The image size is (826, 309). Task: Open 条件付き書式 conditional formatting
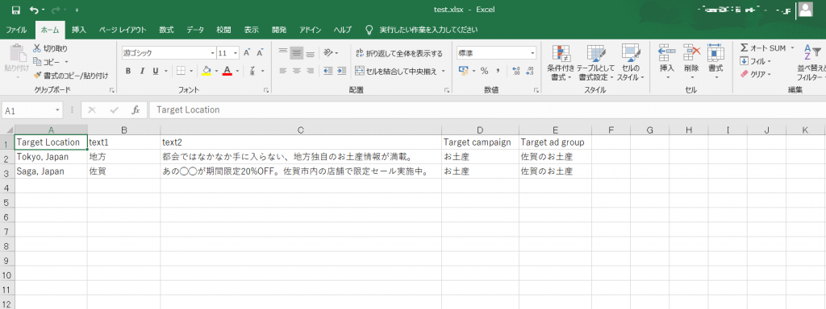tap(561, 62)
